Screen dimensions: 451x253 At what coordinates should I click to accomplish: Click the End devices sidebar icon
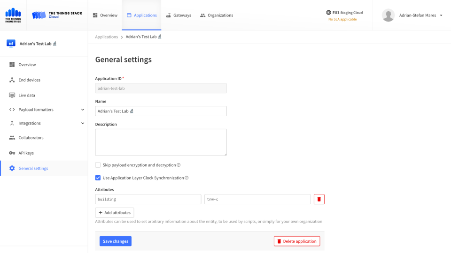(12, 80)
